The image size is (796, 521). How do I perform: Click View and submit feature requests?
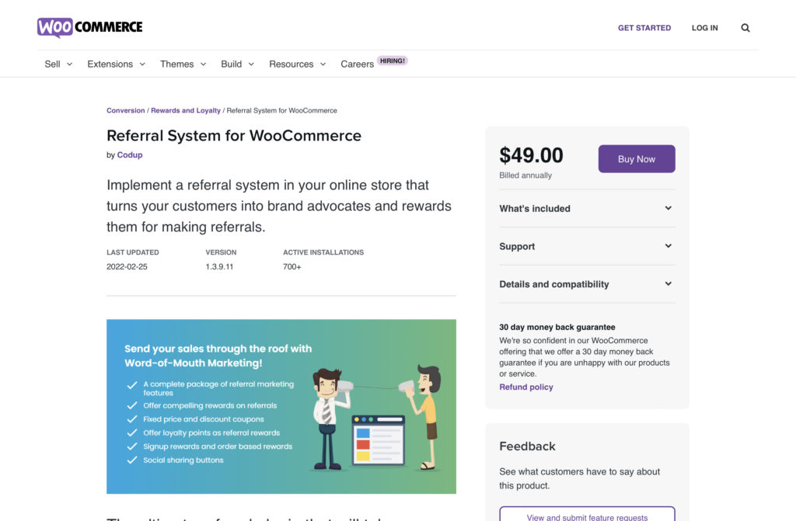[x=587, y=515]
